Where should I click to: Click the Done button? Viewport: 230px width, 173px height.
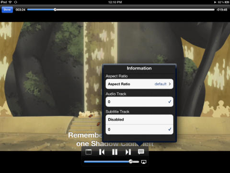point(7,10)
